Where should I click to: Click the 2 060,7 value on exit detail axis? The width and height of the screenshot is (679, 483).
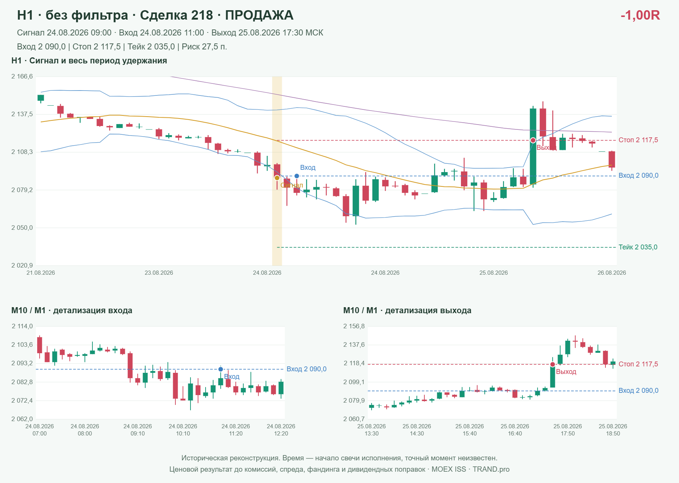tap(354, 419)
